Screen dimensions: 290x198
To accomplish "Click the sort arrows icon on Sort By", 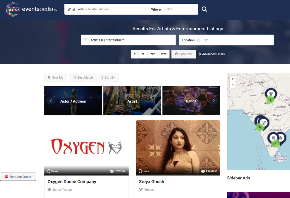I will coord(102,77).
